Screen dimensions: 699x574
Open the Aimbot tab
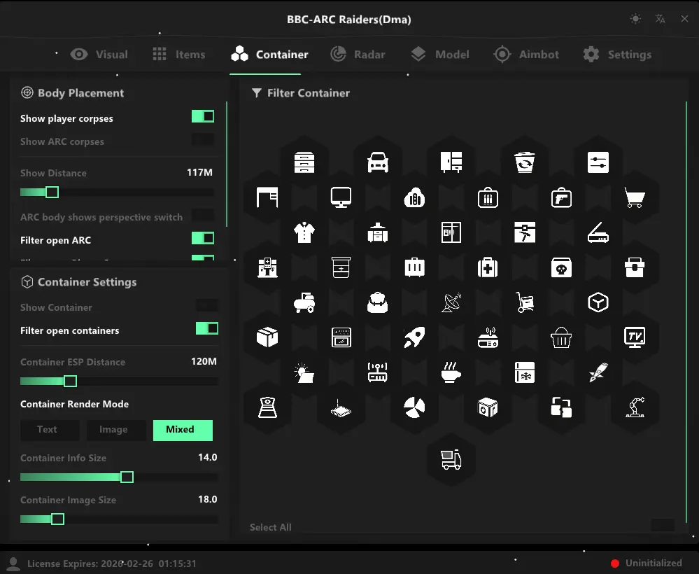(x=526, y=55)
